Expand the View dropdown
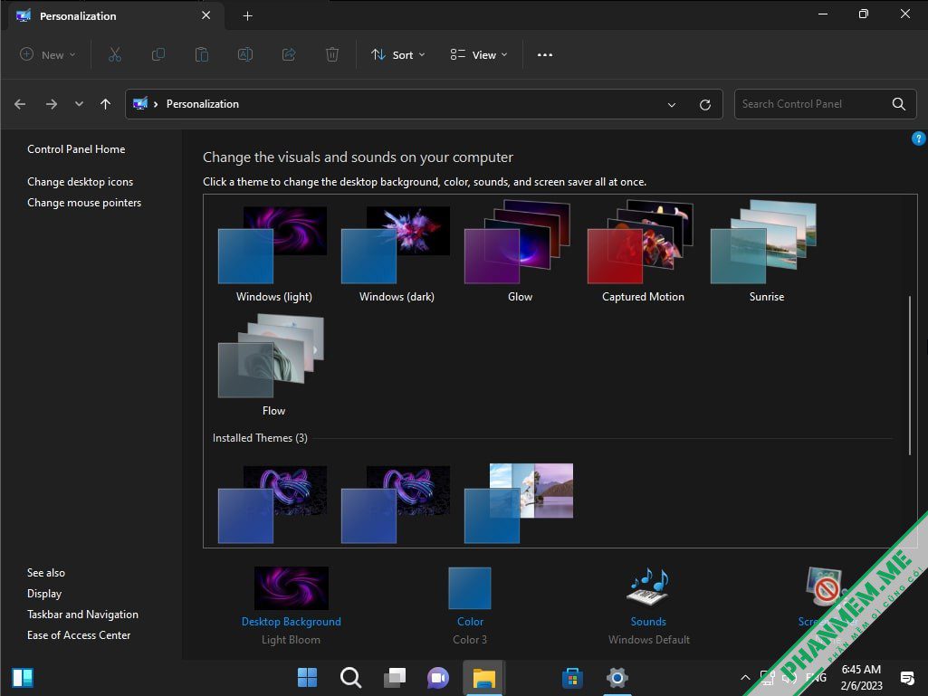 coord(479,55)
